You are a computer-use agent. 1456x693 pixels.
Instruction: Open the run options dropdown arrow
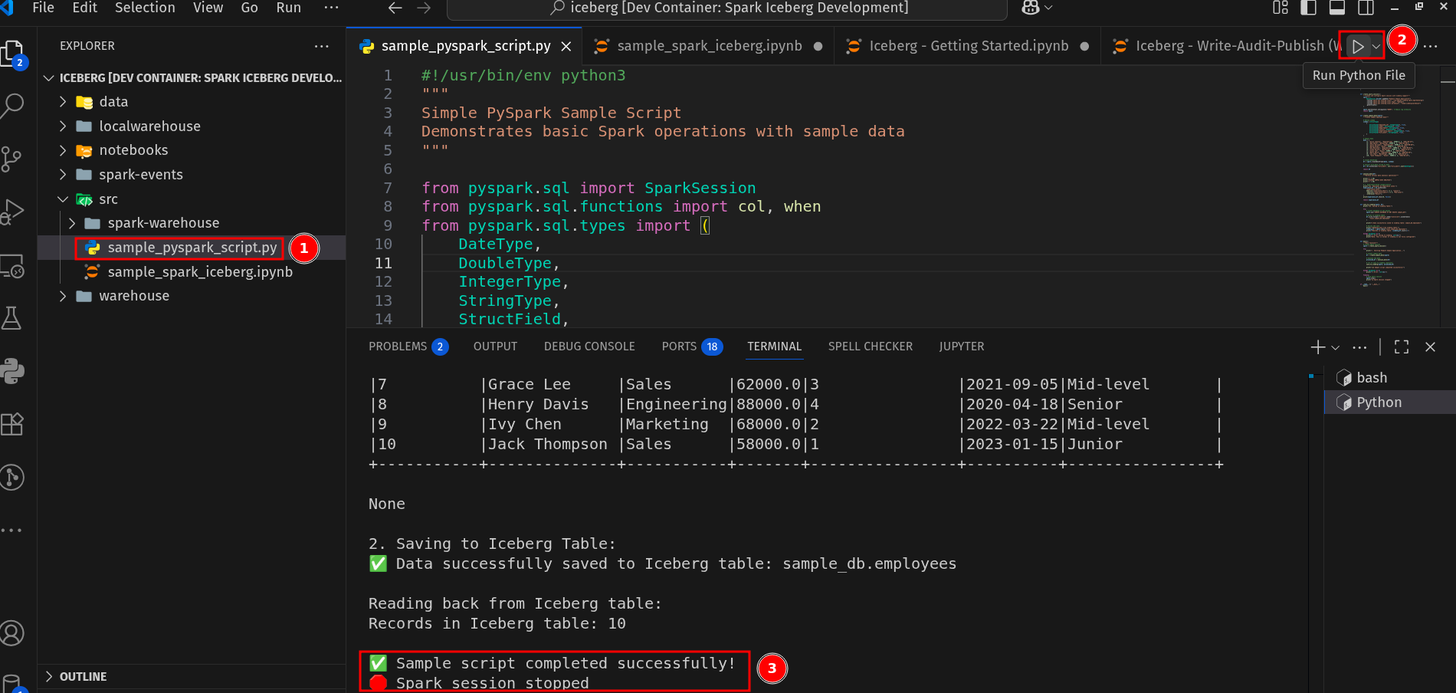[1376, 47]
